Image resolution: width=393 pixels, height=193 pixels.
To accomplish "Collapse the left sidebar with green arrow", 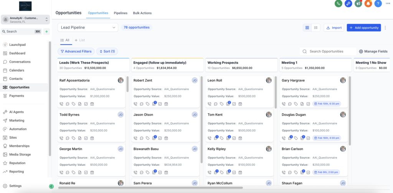I will pos(51,186).
